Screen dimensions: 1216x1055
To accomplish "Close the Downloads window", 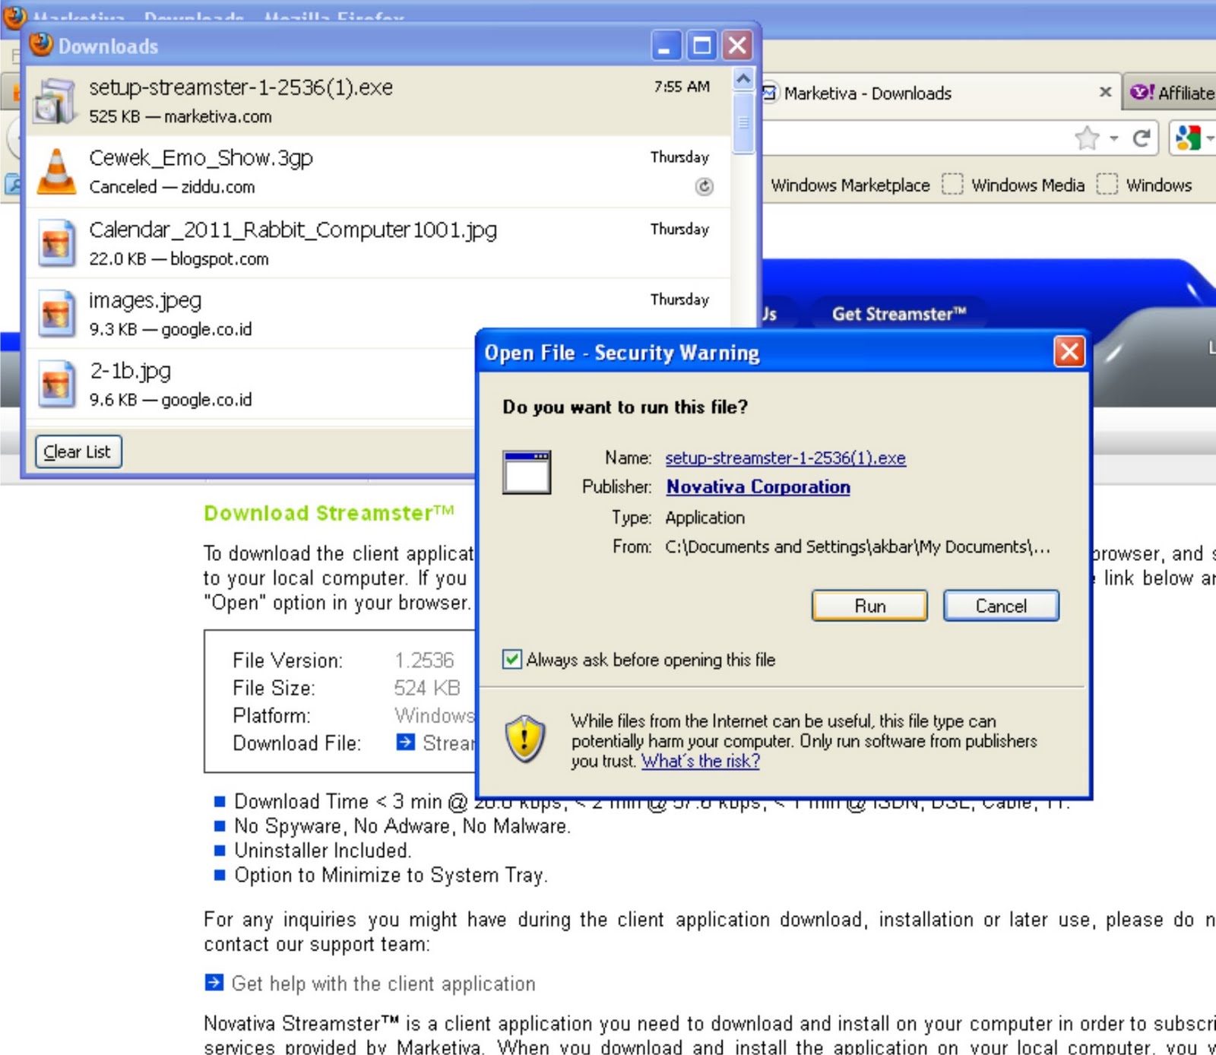I will point(737,46).
